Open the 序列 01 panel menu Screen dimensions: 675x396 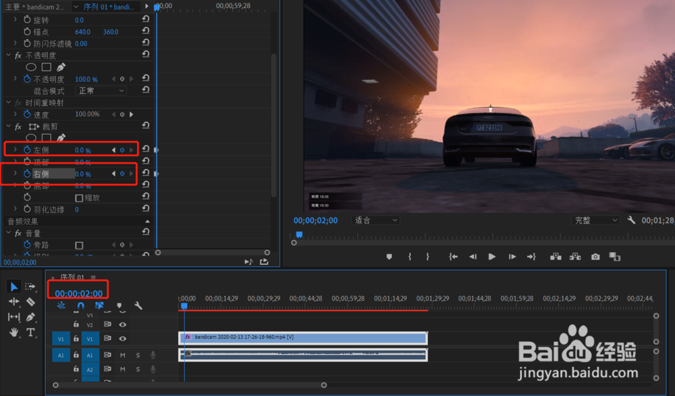(x=93, y=277)
